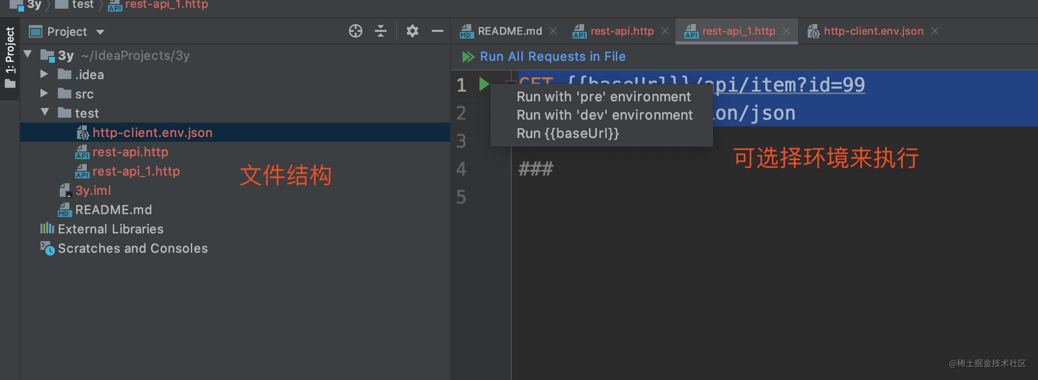This screenshot has height=380, width=1038.
Task: Open the Project view type dropdown arrow
Action: tap(100, 32)
